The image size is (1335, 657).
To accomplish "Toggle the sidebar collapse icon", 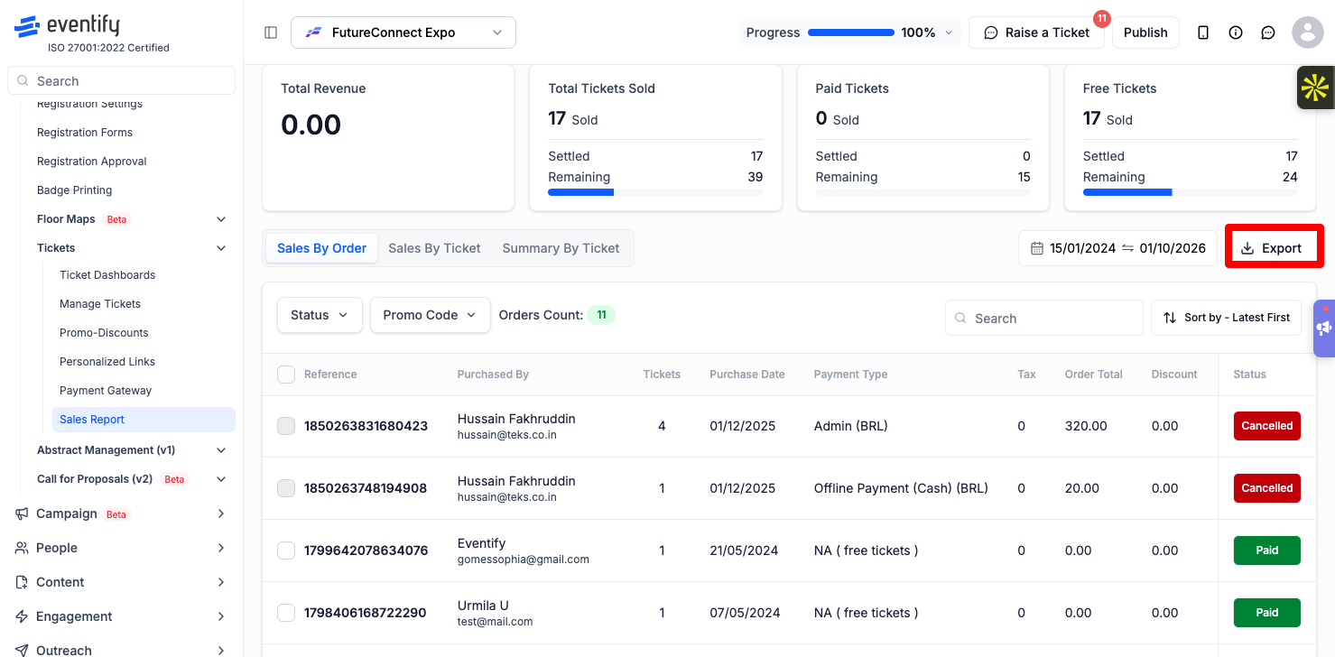I will [x=271, y=32].
